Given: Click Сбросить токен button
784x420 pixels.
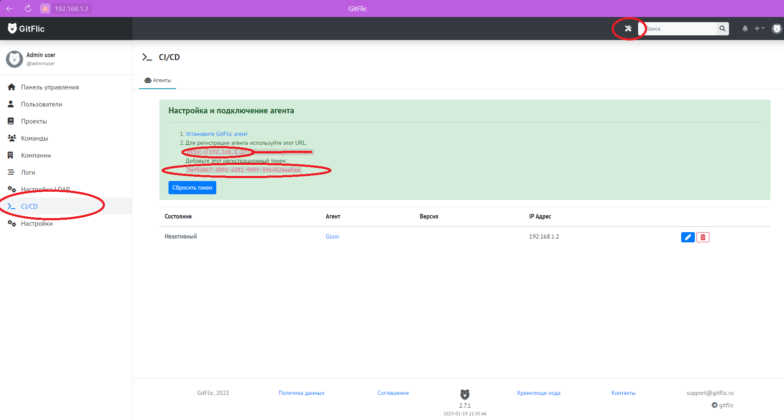Looking at the screenshot, I should (x=192, y=187).
